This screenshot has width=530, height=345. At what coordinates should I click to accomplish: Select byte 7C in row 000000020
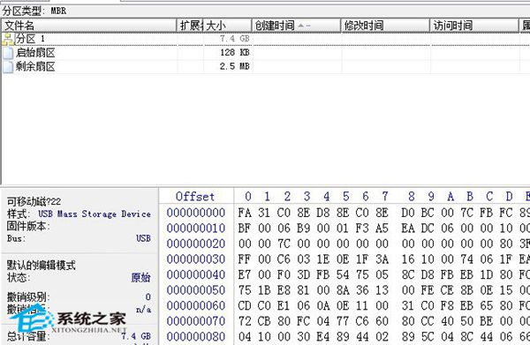coord(284,244)
